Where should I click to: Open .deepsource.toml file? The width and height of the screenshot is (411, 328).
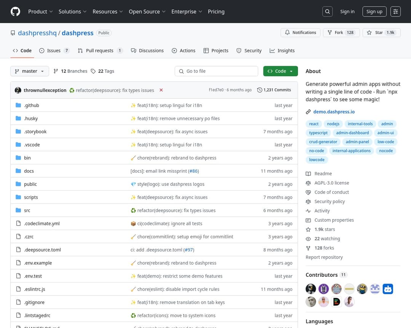(x=43, y=250)
